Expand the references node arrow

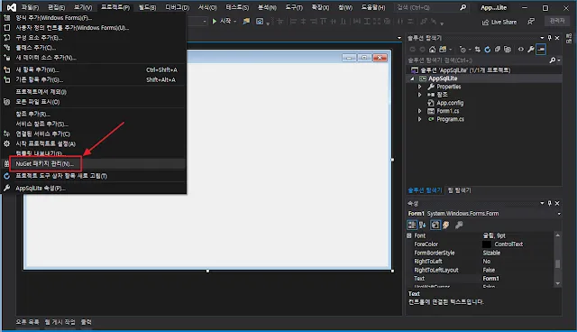tap(419, 95)
